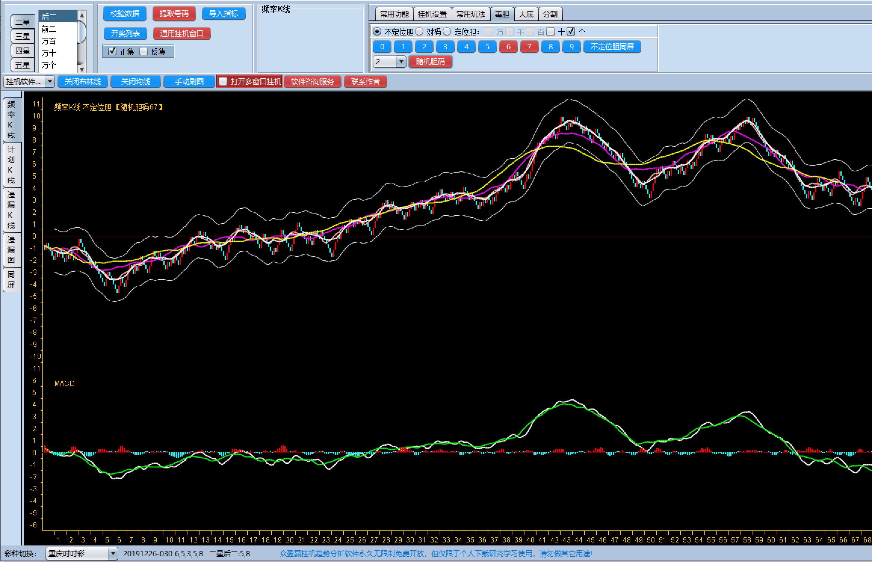Click the 随机胆码 button
The image size is (872, 562).
tap(431, 62)
